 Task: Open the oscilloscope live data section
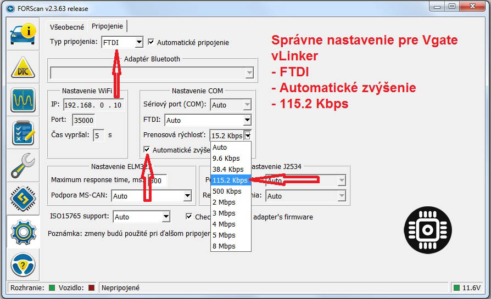click(x=23, y=100)
